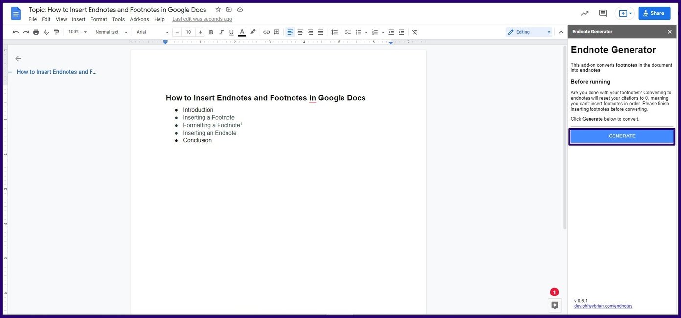Open numbered list options arrow

click(383, 32)
